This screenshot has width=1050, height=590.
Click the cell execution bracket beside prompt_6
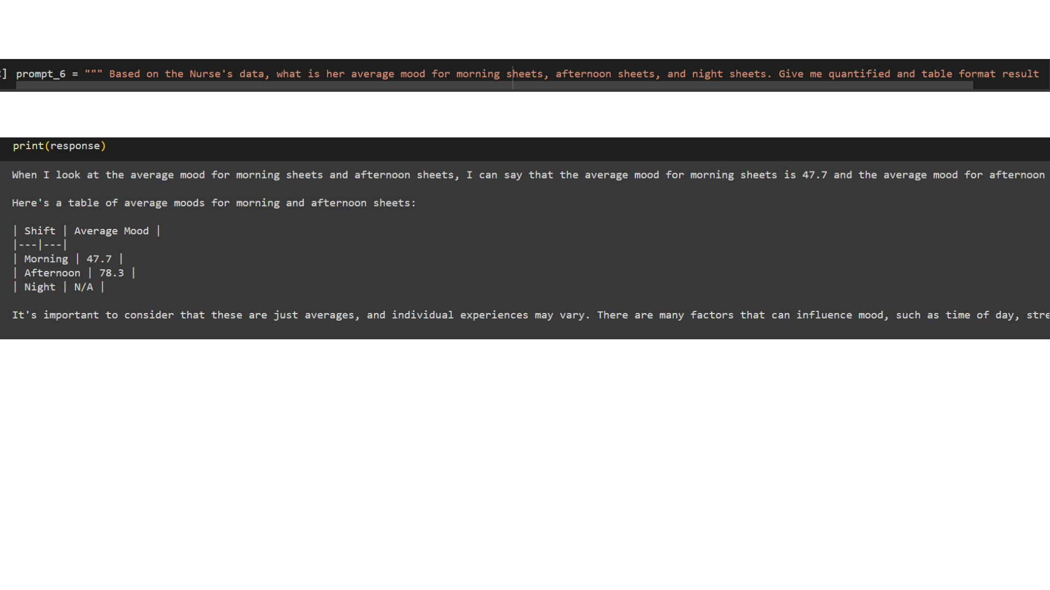(x=3, y=74)
